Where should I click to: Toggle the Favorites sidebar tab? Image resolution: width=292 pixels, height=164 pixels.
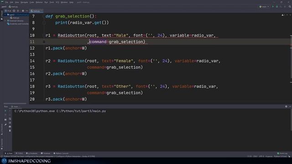tap(2, 144)
